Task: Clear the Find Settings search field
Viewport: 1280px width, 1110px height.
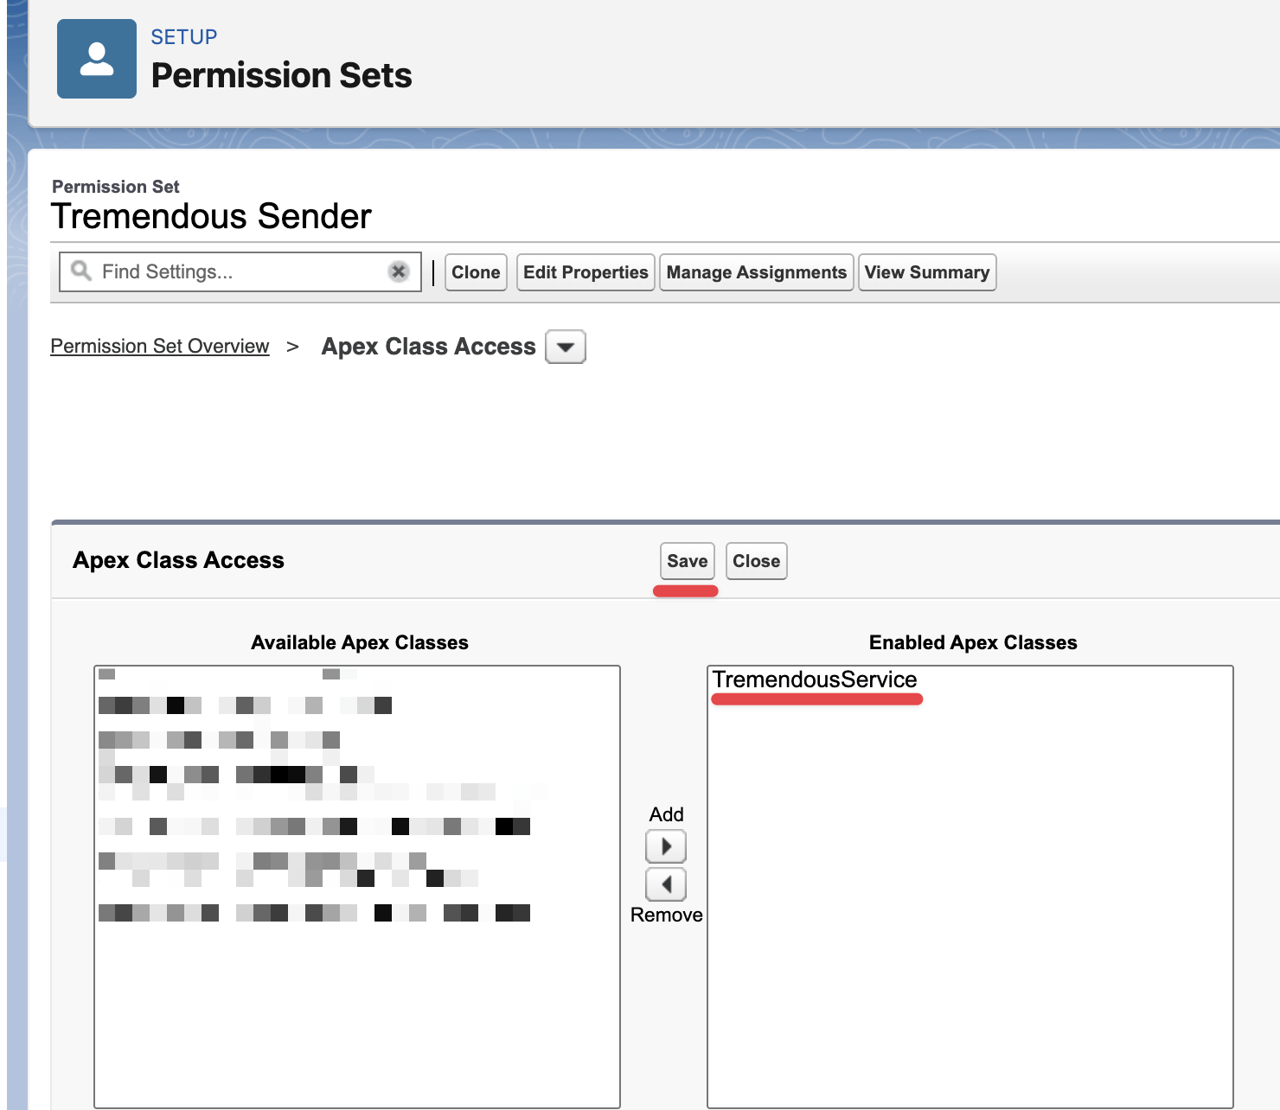Action: 398,271
